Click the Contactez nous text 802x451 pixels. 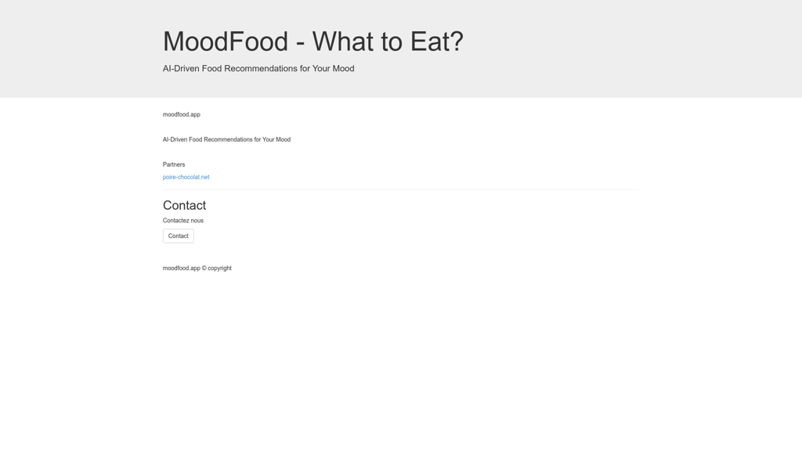coord(183,220)
